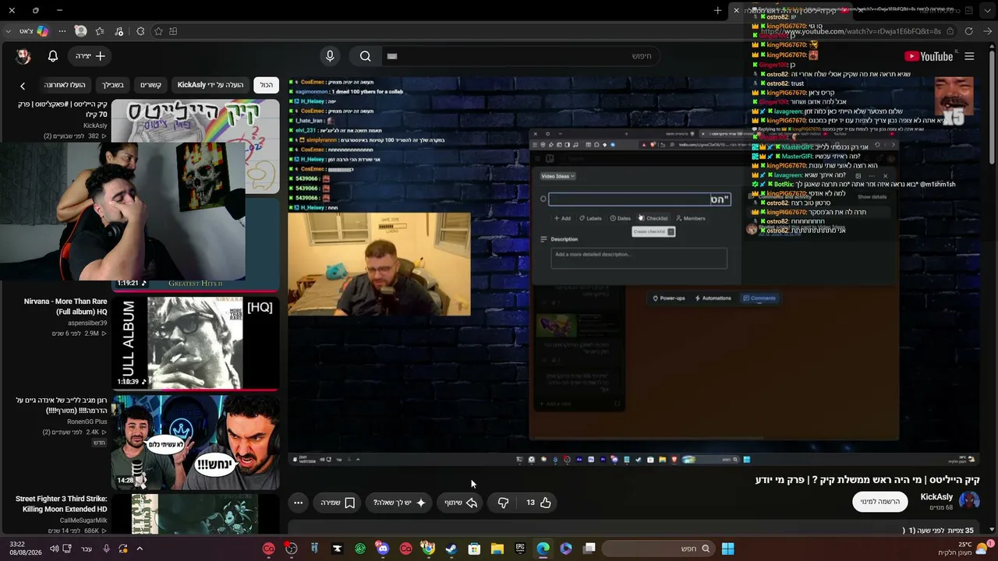Viewport: 998px width, 561px height.
Task: Open the Street Fighter 3 Third Strike thumbnail
Action: coord(196,514)
